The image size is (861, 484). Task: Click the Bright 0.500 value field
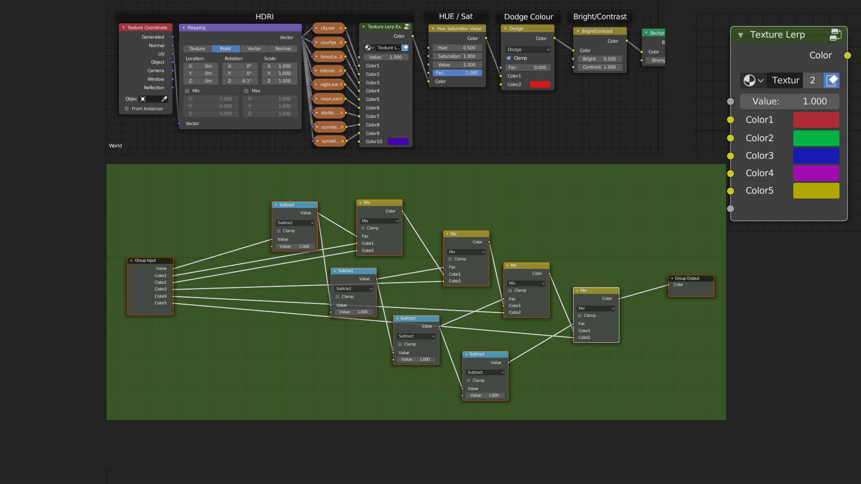[x=600, y=59]
